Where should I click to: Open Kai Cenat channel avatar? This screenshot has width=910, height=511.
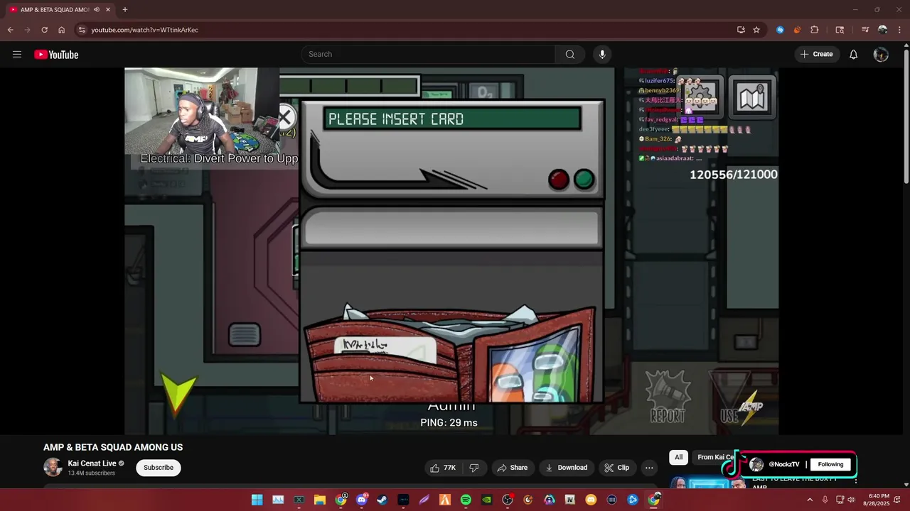click(x=53, y=467)
